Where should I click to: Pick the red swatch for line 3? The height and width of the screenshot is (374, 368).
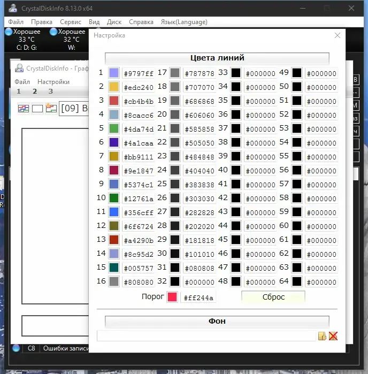pos(114,101)
